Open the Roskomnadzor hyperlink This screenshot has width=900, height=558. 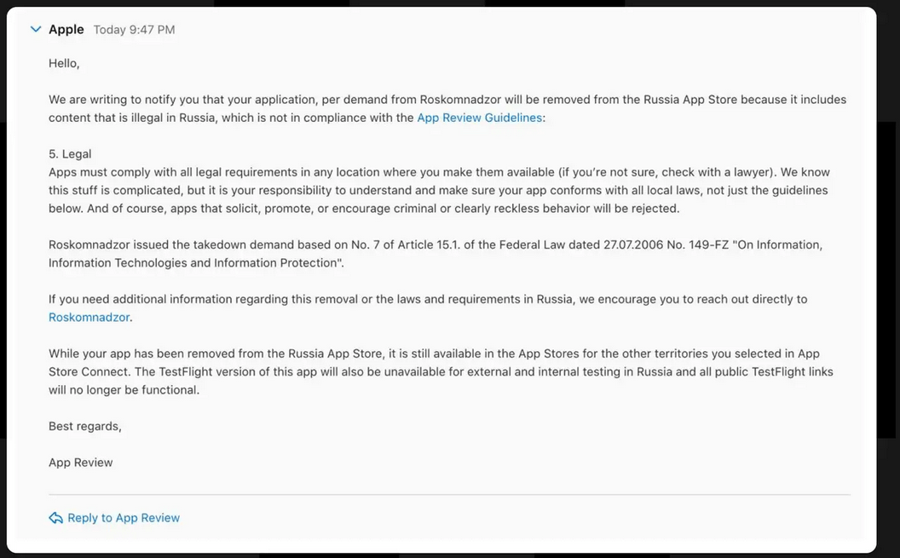coord(89,317)
